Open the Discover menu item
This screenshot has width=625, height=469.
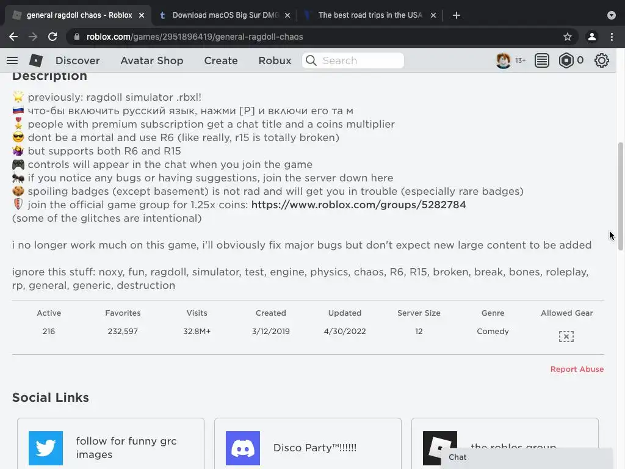coord(78,60)
